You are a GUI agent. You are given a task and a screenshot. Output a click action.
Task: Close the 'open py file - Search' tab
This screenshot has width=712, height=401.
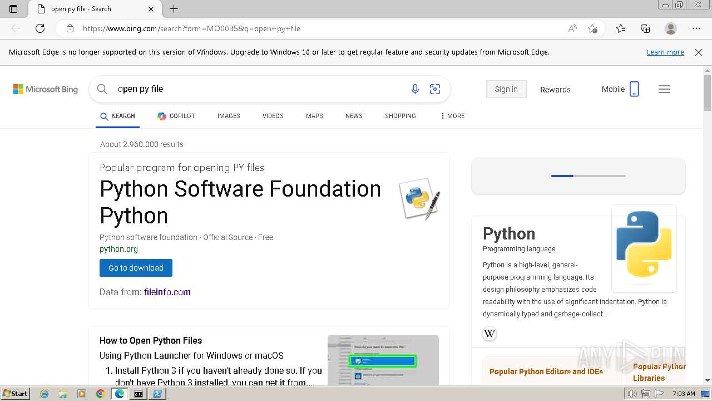[x=151, y=9]
